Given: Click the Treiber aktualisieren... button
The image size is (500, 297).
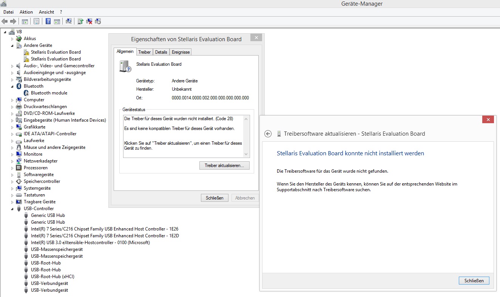Looking at the screenshot, I should (x=224, y=166).
